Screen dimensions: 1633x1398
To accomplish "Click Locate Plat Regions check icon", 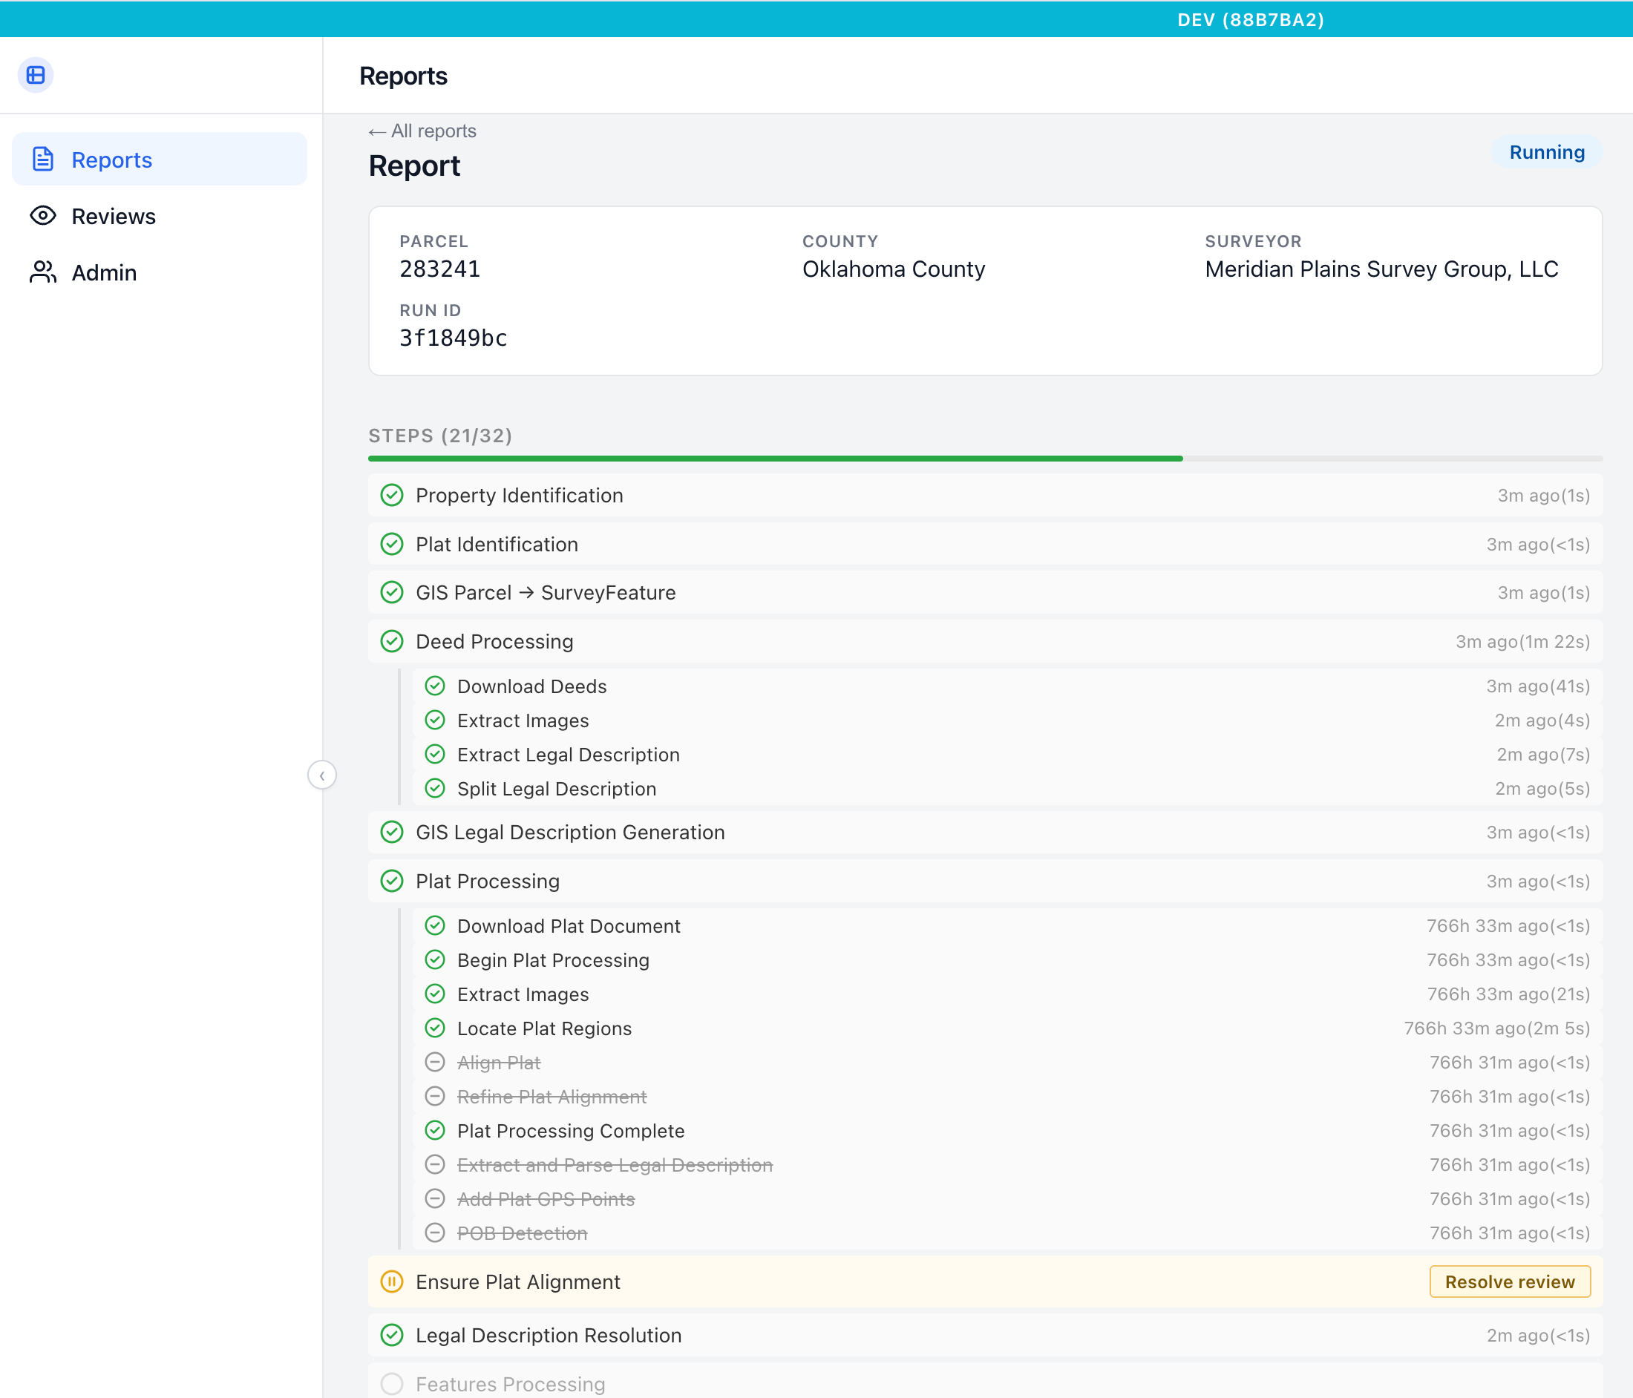I will pos(435,1028).
